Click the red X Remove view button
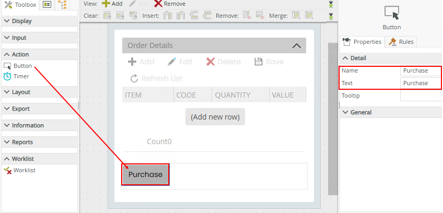This screenshot has height=213, width=443. pos(170,4)
